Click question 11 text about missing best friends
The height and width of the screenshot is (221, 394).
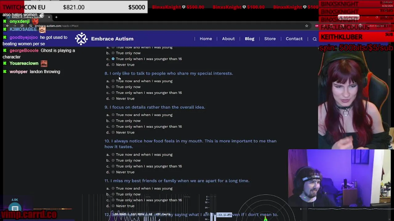tap(177, 181)
